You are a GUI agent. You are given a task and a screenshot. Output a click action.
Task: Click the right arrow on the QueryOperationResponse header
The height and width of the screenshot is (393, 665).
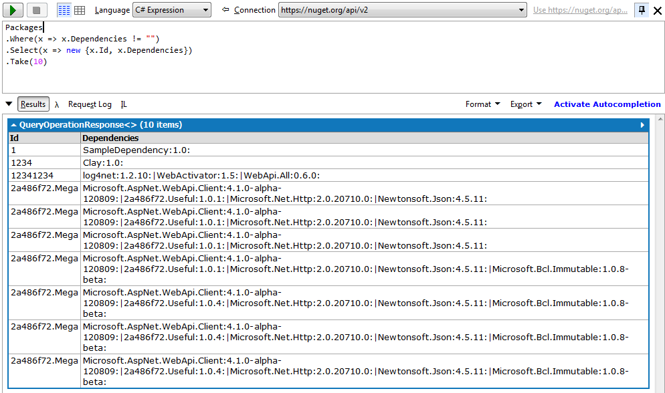642,125
